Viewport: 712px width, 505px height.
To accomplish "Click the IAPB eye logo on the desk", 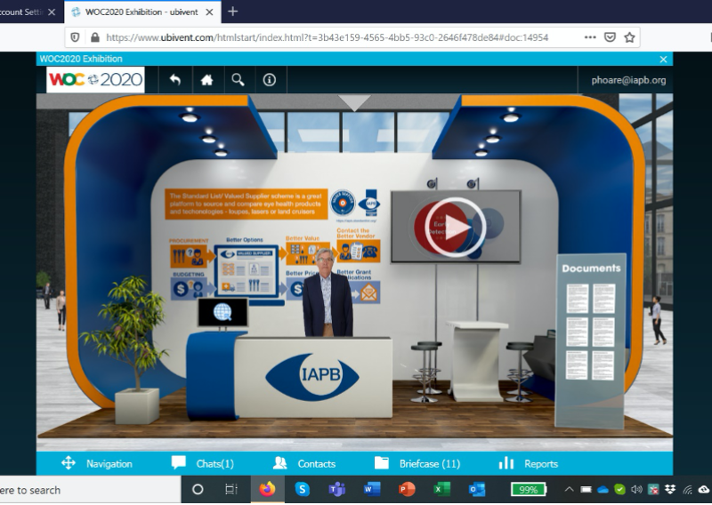I will (x=312, y=376).
